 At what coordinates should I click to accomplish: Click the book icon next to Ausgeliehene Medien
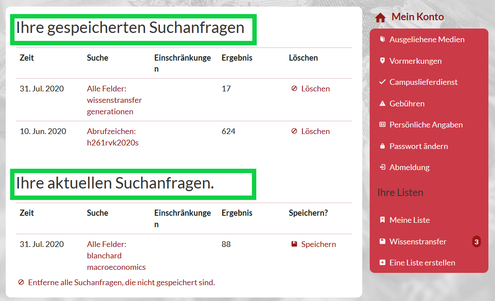click(382, 39)
